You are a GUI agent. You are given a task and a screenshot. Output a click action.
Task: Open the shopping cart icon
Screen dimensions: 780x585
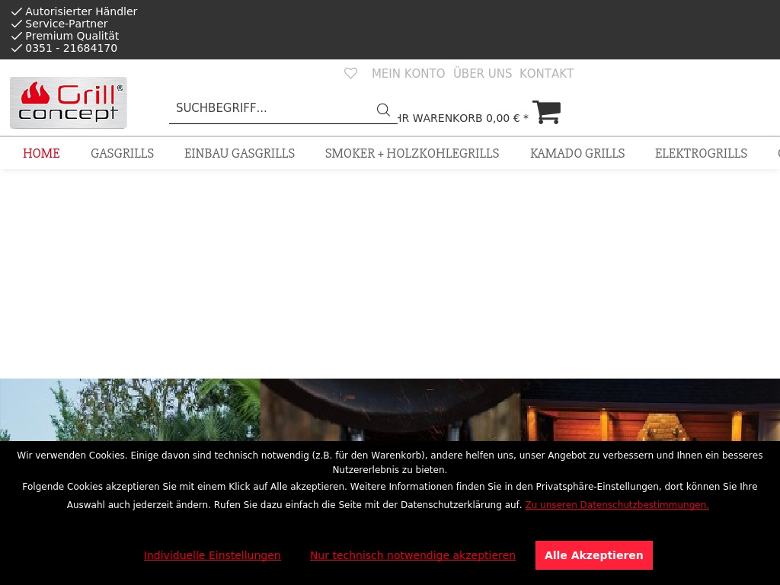(546, 112)
